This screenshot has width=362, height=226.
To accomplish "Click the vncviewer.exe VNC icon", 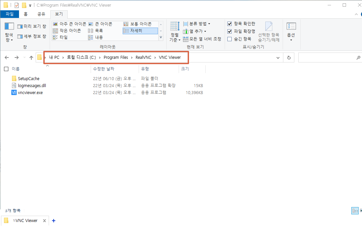I will [x=14, y=92].
